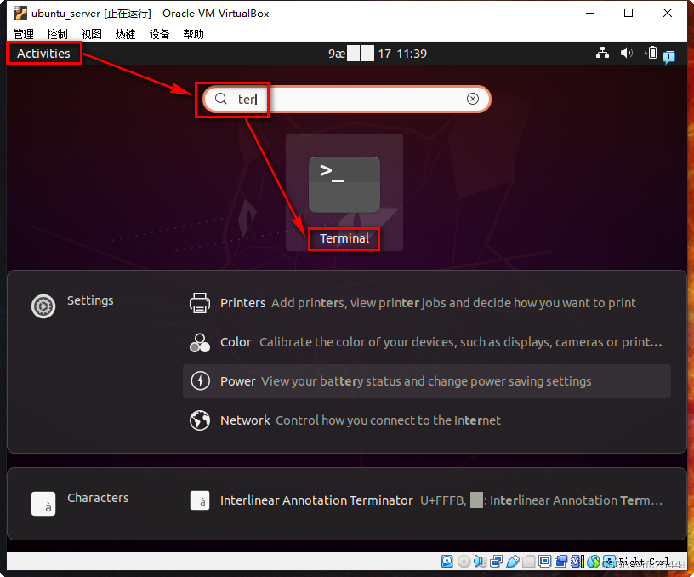Viewport: 694px width, 577px height.
Task: Click the keyboard capture status icon
Action: click(x=610, y=562)
